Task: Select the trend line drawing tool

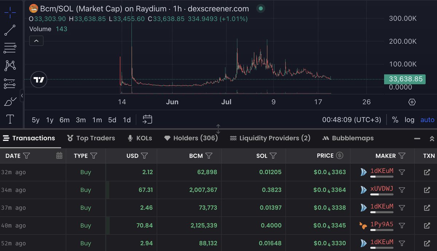Action: [x=10, y=30]
